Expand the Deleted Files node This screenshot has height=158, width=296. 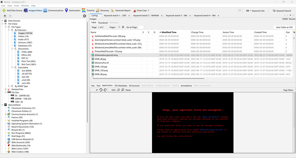click(x=6, y=89)
